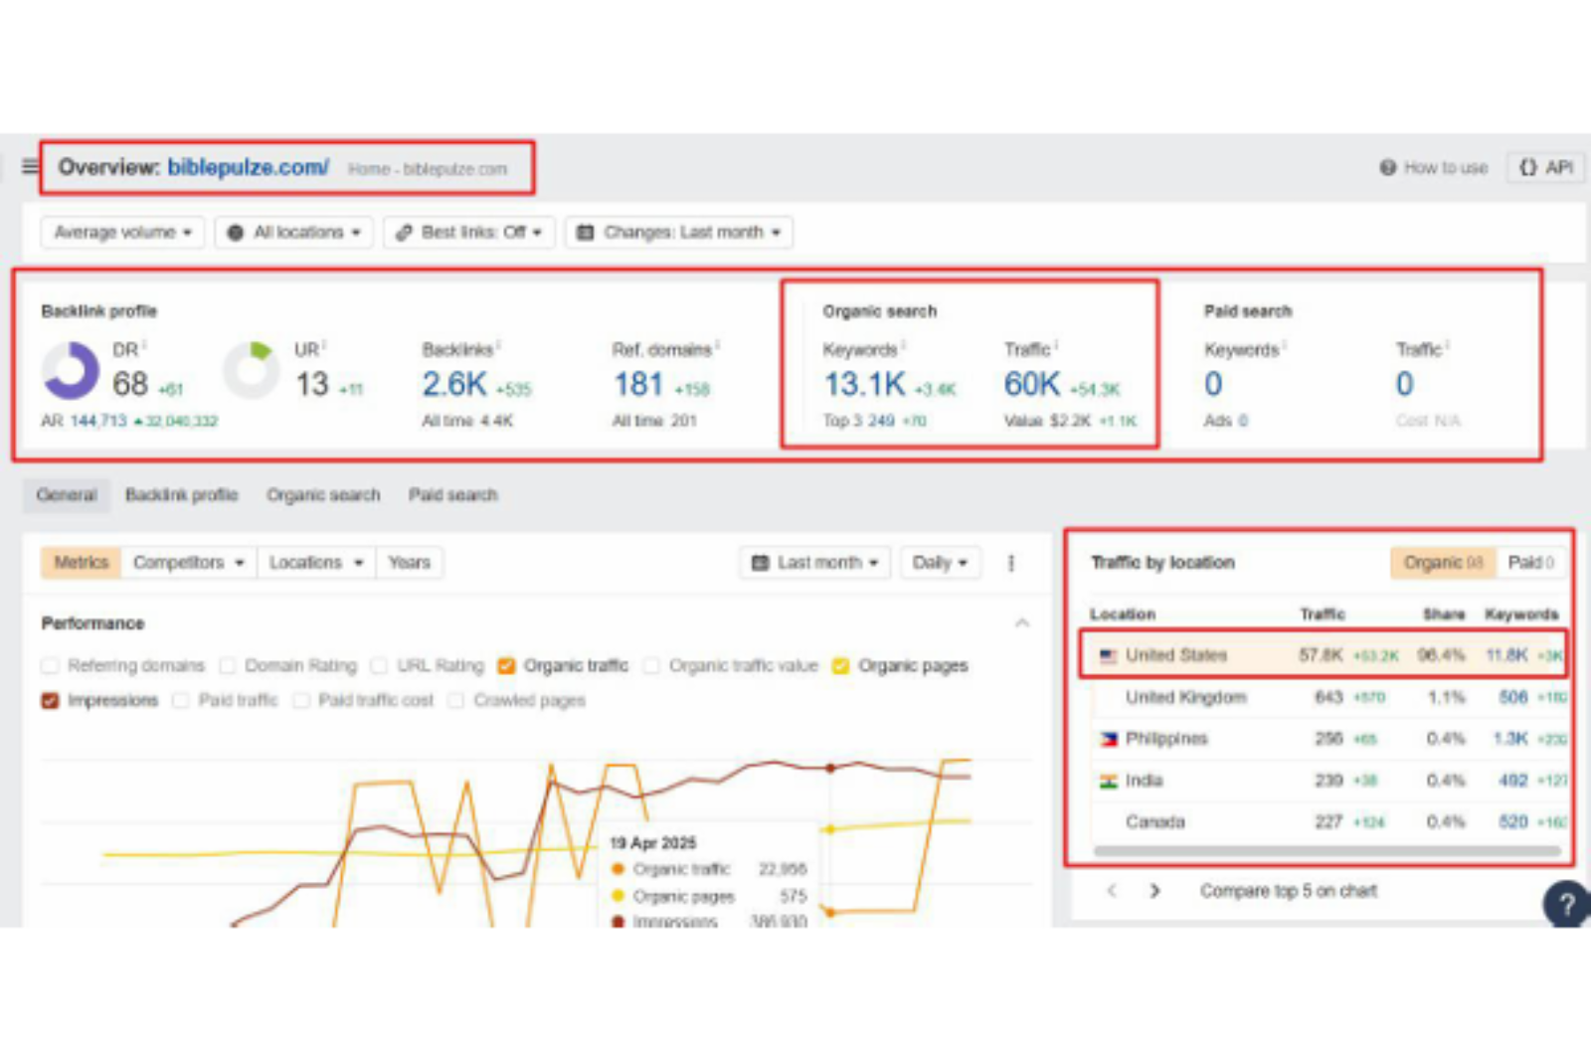This screenshot has height=1061, width=1591.
Task: Switch to the Backlink profile tab
Action: click(181, 495)
